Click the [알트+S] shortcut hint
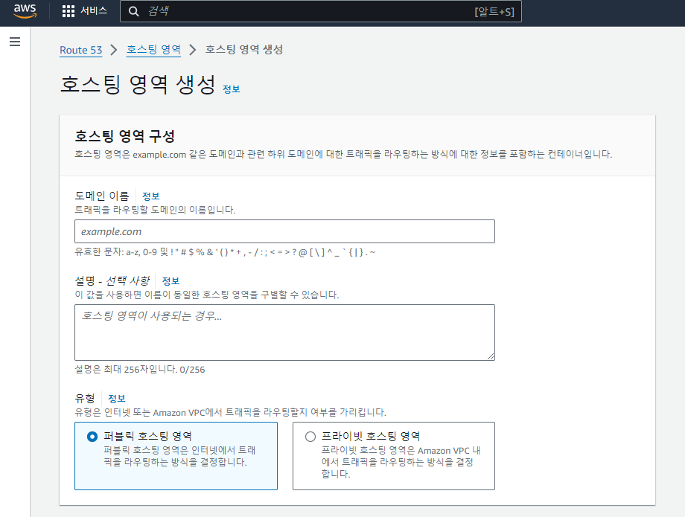The height and width of the screenshot is (517, 685). (x=494, y=11)
